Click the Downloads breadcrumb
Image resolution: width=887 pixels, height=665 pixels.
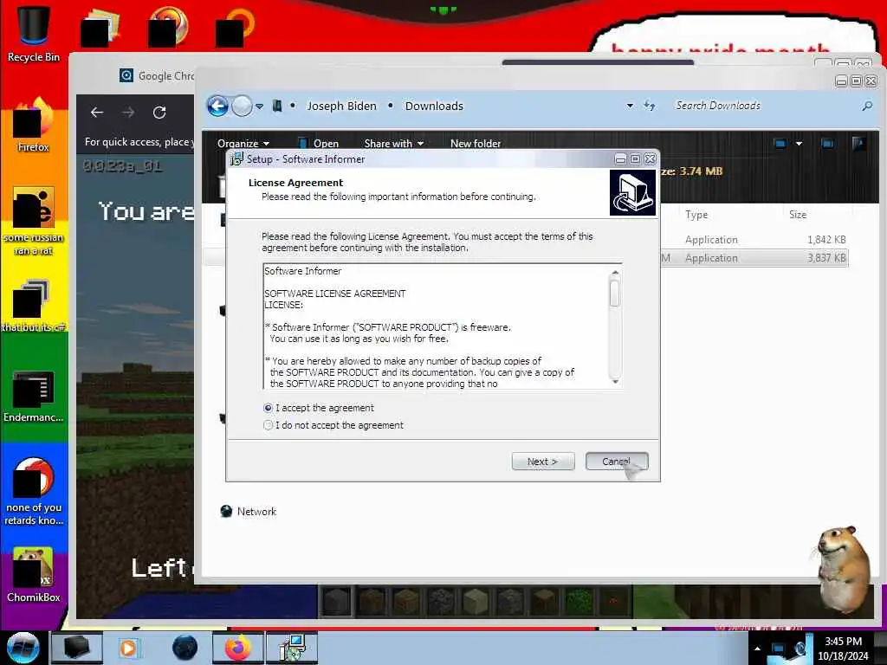[434, 107]
